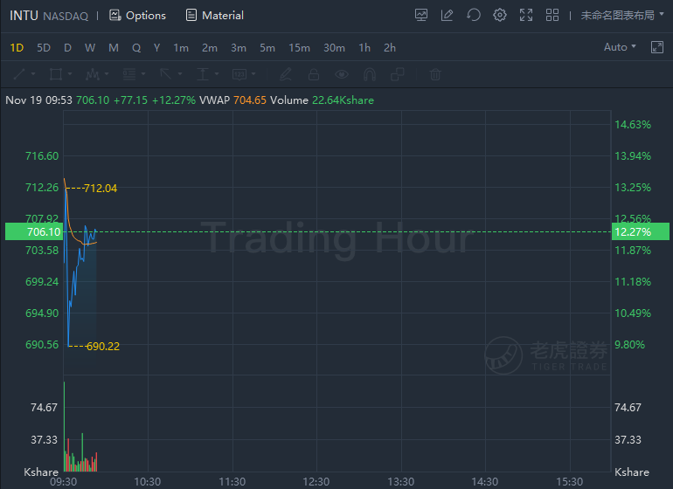Click the green 706.10 current price label
Viewport: 673px width, 489px height.
34,231
